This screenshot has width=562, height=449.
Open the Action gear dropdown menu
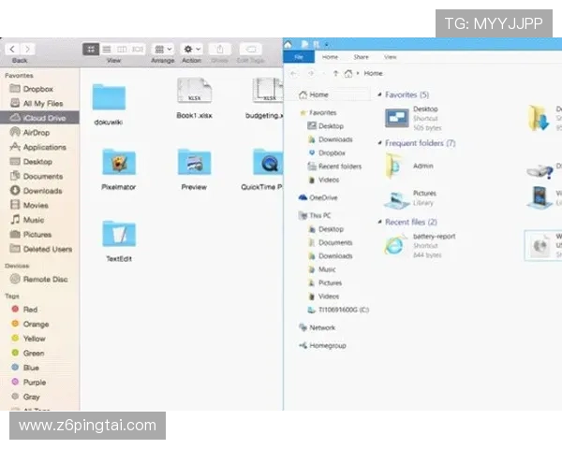pyautogui.click(x=192, y=49)
